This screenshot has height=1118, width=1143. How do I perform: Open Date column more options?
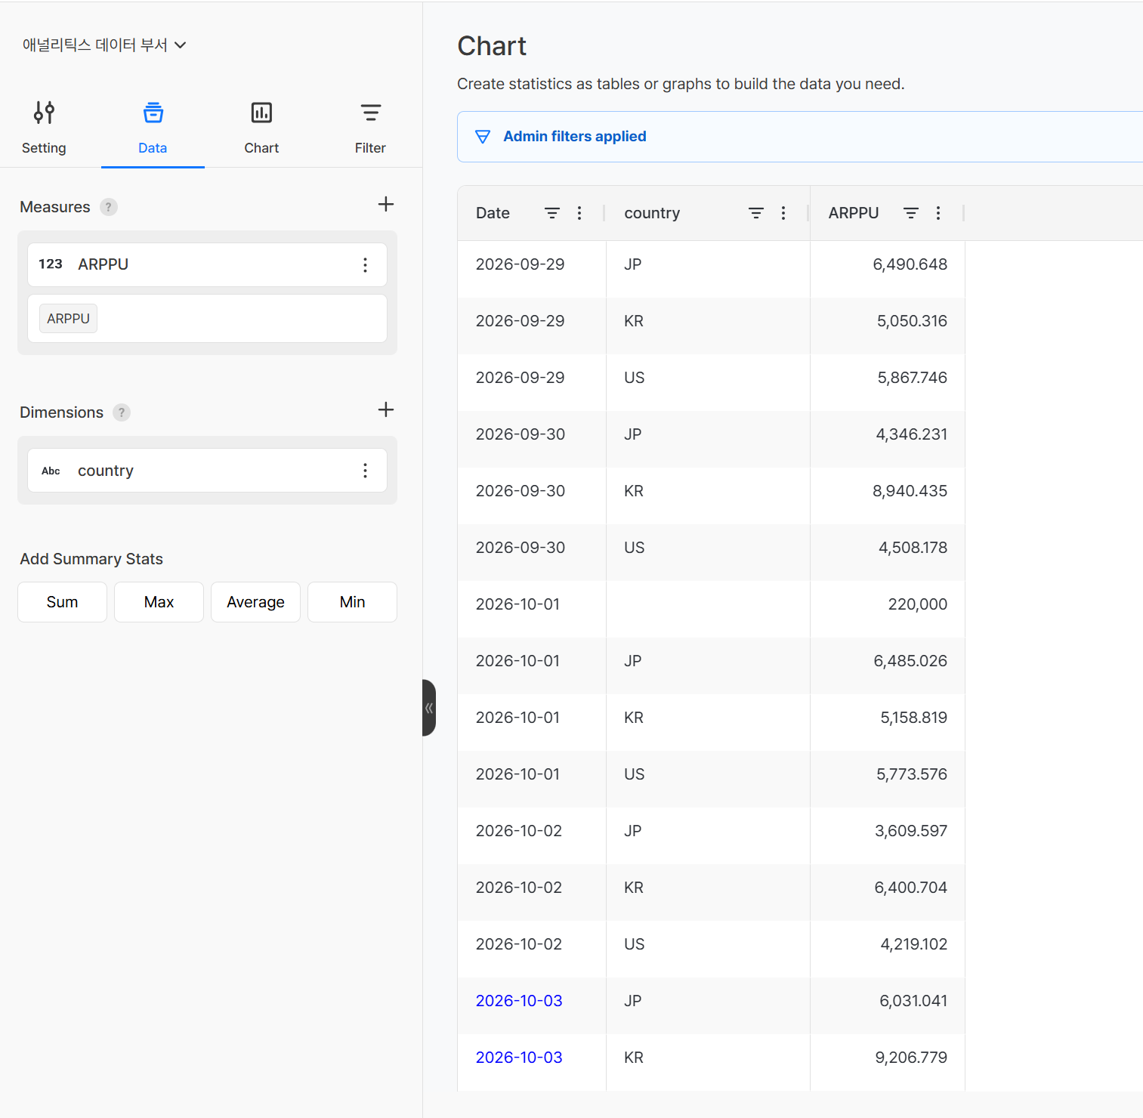579,213
